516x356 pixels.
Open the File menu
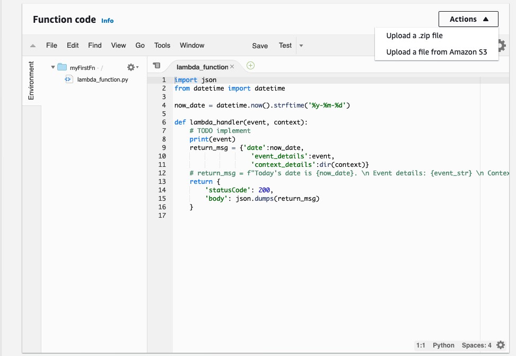(x=51, y=46)
